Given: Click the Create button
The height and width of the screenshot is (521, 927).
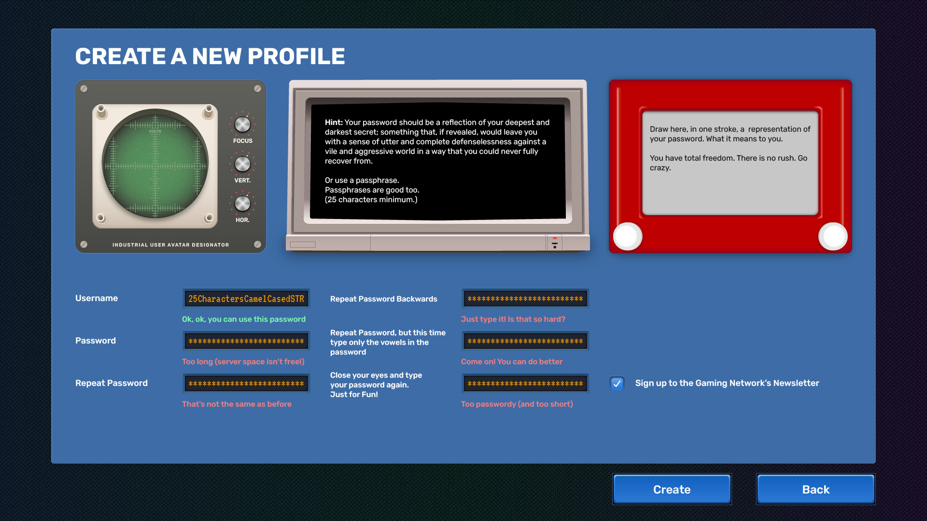Looking at the screenshot, I should click(x=672, y=489).
